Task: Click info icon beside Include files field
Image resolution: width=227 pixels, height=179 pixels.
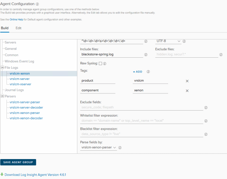Action: (146, 54)
